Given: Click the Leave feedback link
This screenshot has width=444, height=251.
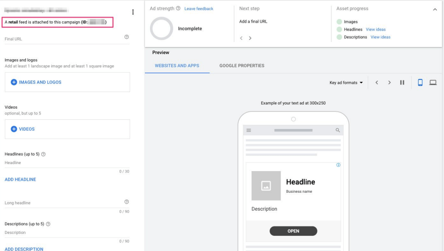Looking at the screenshot, I should pos(199,9).
